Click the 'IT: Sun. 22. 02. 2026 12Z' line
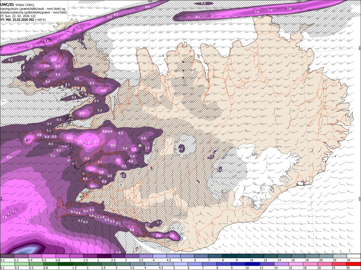 [x=18, y=16]
